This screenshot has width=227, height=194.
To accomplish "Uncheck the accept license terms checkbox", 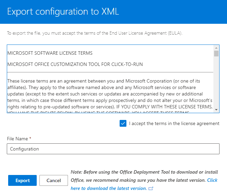I will click(123, 123).
